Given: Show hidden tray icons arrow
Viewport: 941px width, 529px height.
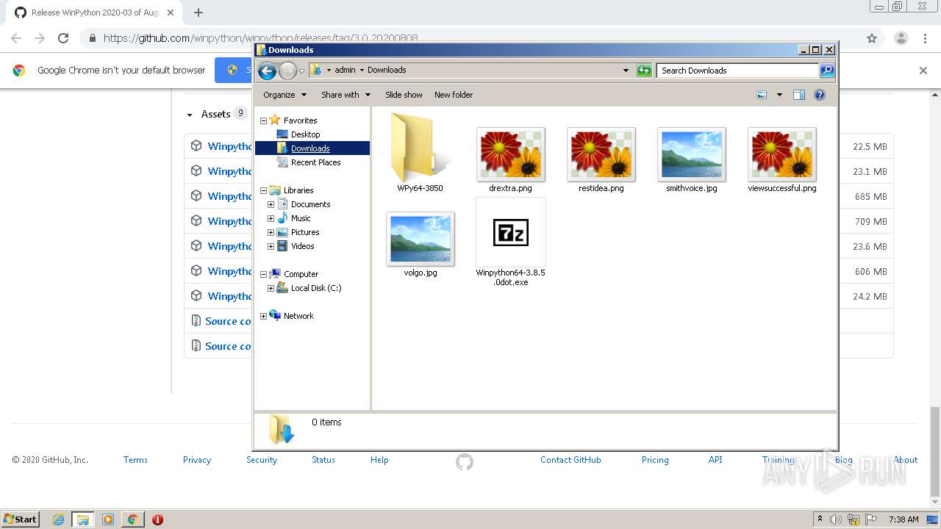Looking at the screenshot, I should click(x=820, y=519).
